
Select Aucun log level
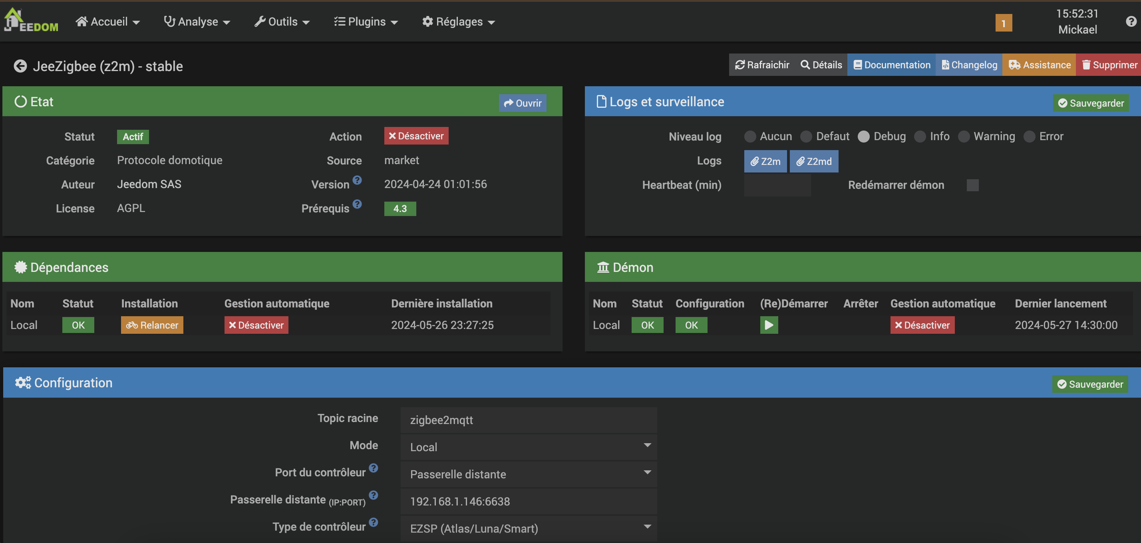click(750, 136)
